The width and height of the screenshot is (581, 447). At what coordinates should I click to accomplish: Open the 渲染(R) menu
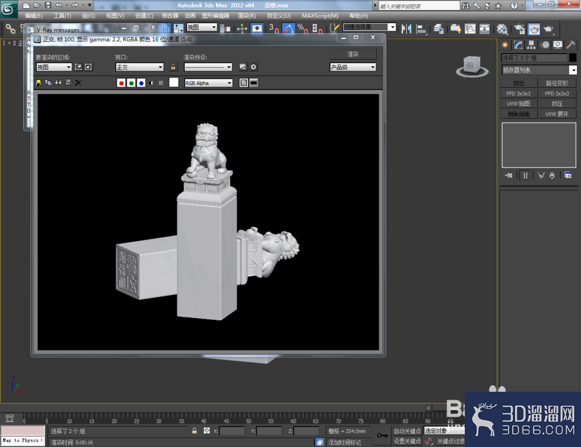click(x=247, y=16)
